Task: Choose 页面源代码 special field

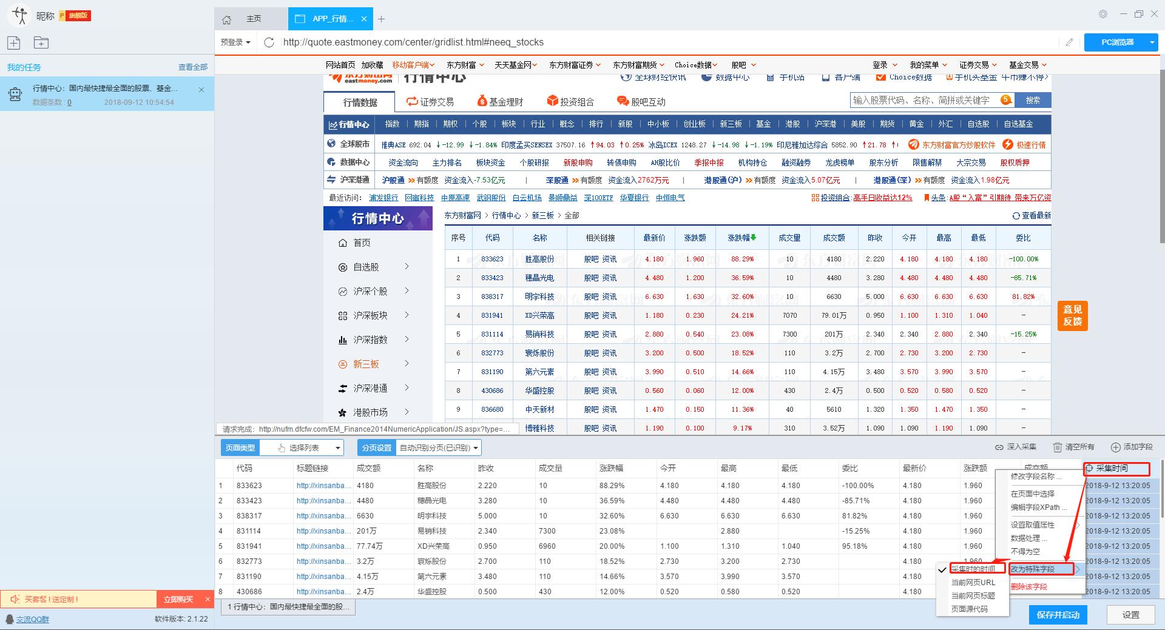Action: (x=970, y=609)
